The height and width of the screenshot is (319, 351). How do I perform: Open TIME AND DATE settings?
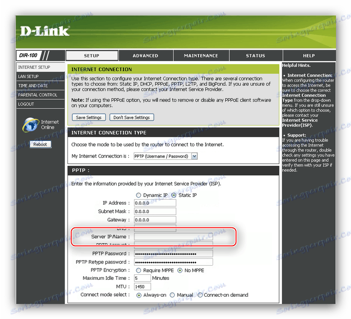pyautogui.click(x=41, y=86)
